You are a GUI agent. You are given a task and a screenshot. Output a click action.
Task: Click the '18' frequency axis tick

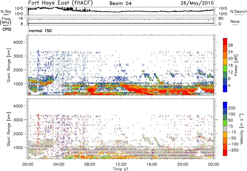21,19
